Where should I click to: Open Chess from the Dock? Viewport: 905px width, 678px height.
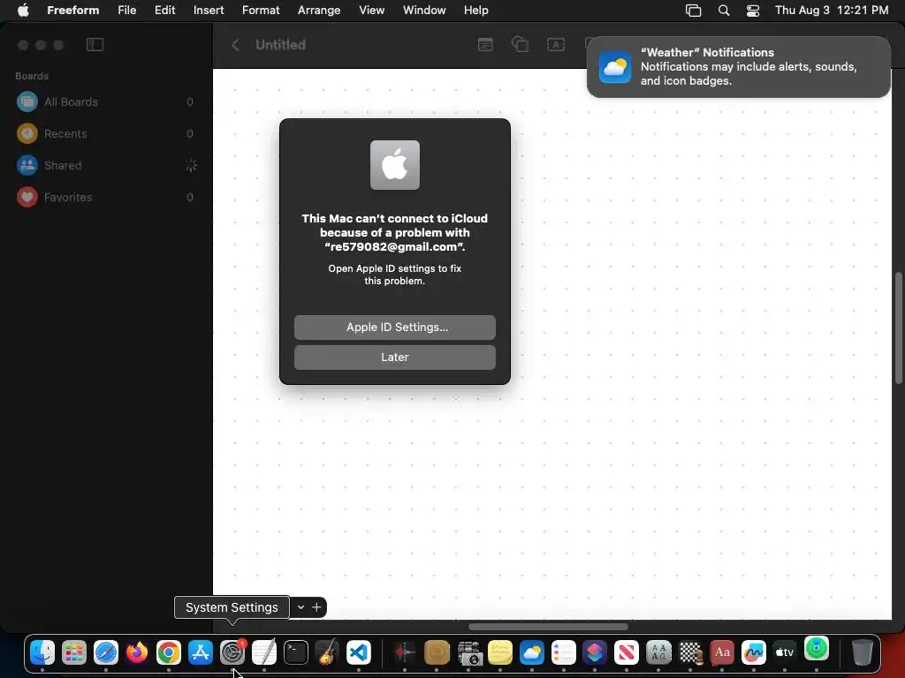coord(690,652)
